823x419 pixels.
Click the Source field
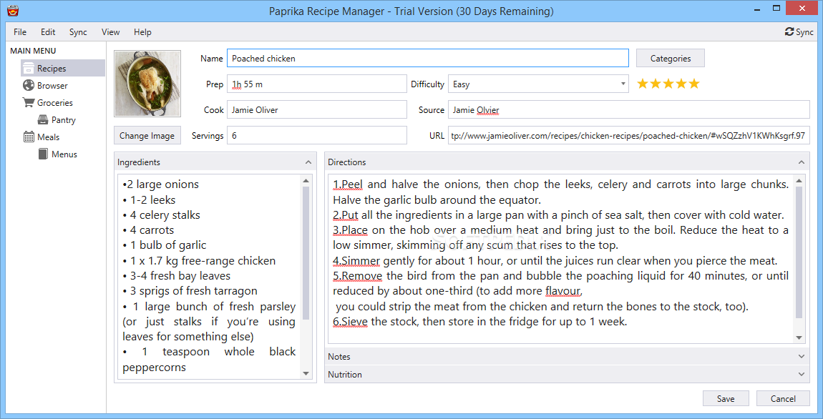click(629, 109)
